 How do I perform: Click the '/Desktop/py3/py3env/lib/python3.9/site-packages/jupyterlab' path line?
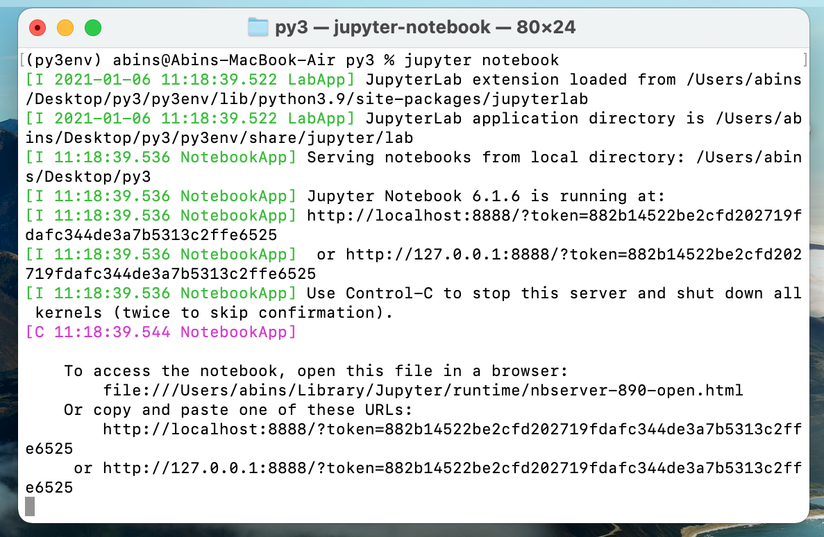pyautogui.click(x=307, y=99)
